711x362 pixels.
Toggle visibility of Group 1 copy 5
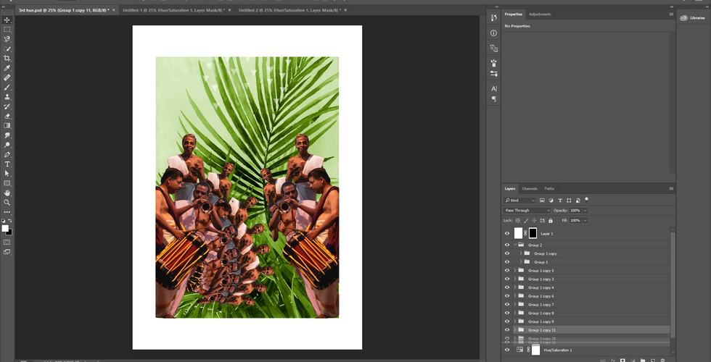tap(507, 271)
